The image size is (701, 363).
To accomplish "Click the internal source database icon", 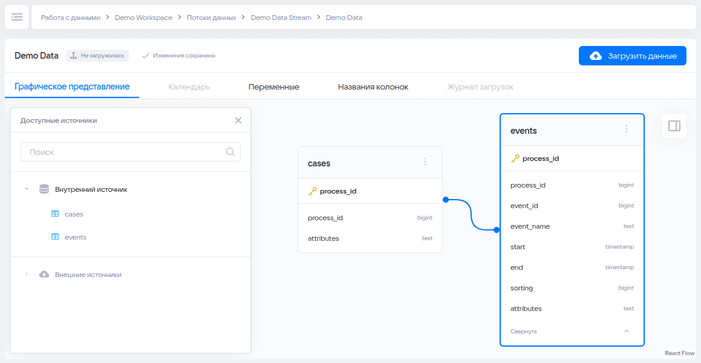I will [x=44, y=189].
